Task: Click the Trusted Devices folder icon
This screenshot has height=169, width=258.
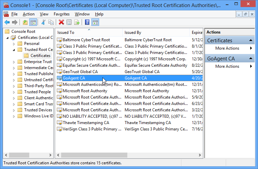Action: pyautogui.click(x=20, y=110)
